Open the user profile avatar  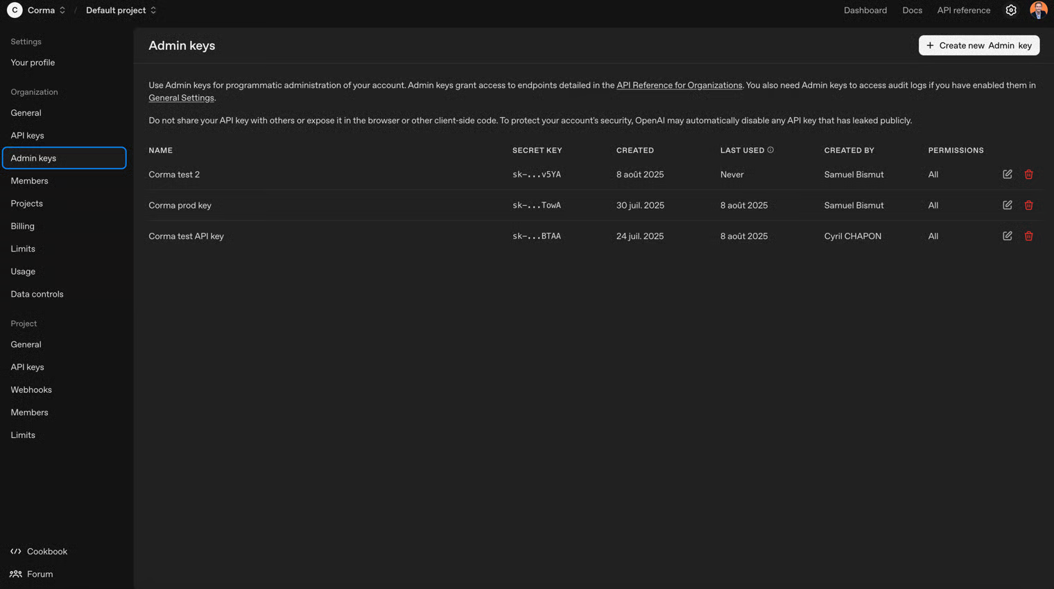coord(1037,10)
